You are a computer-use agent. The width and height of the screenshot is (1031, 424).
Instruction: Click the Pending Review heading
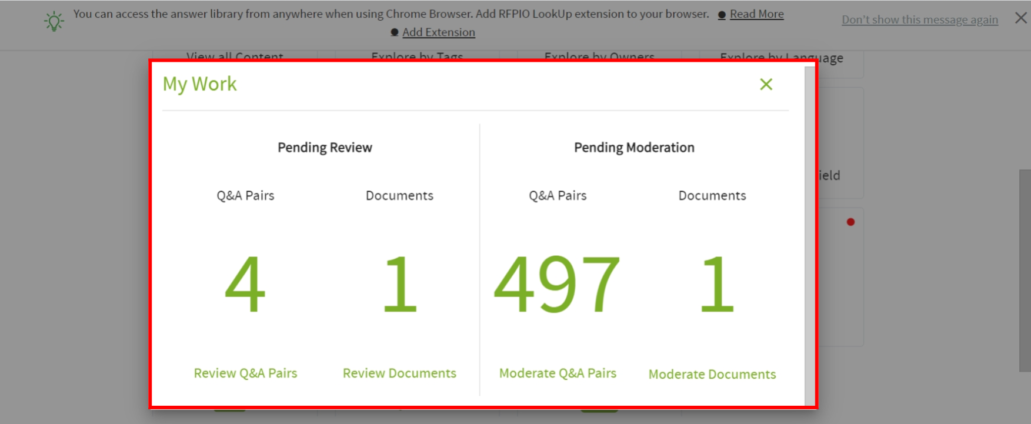[325, 148]
